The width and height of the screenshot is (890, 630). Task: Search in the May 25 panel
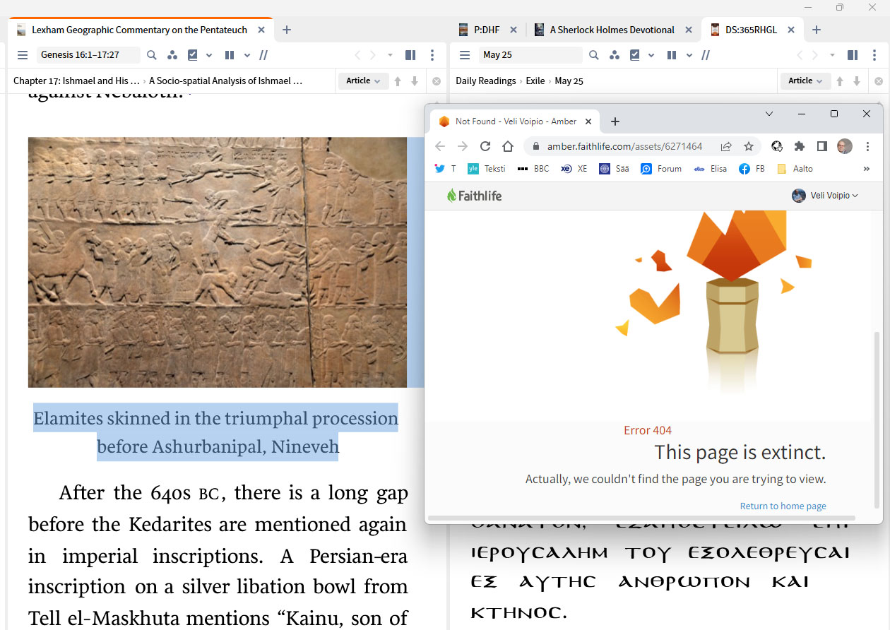[594, 55]
